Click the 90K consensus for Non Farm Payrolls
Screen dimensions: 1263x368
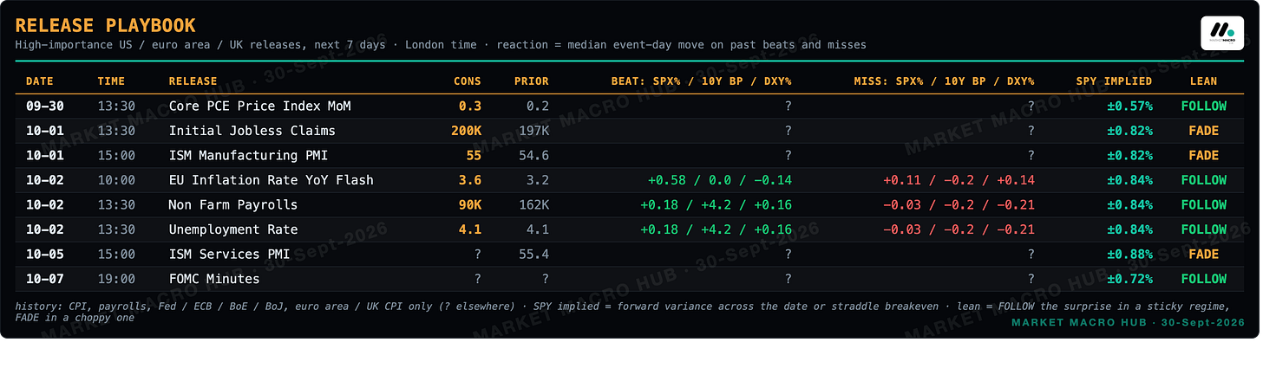point(470,205)
